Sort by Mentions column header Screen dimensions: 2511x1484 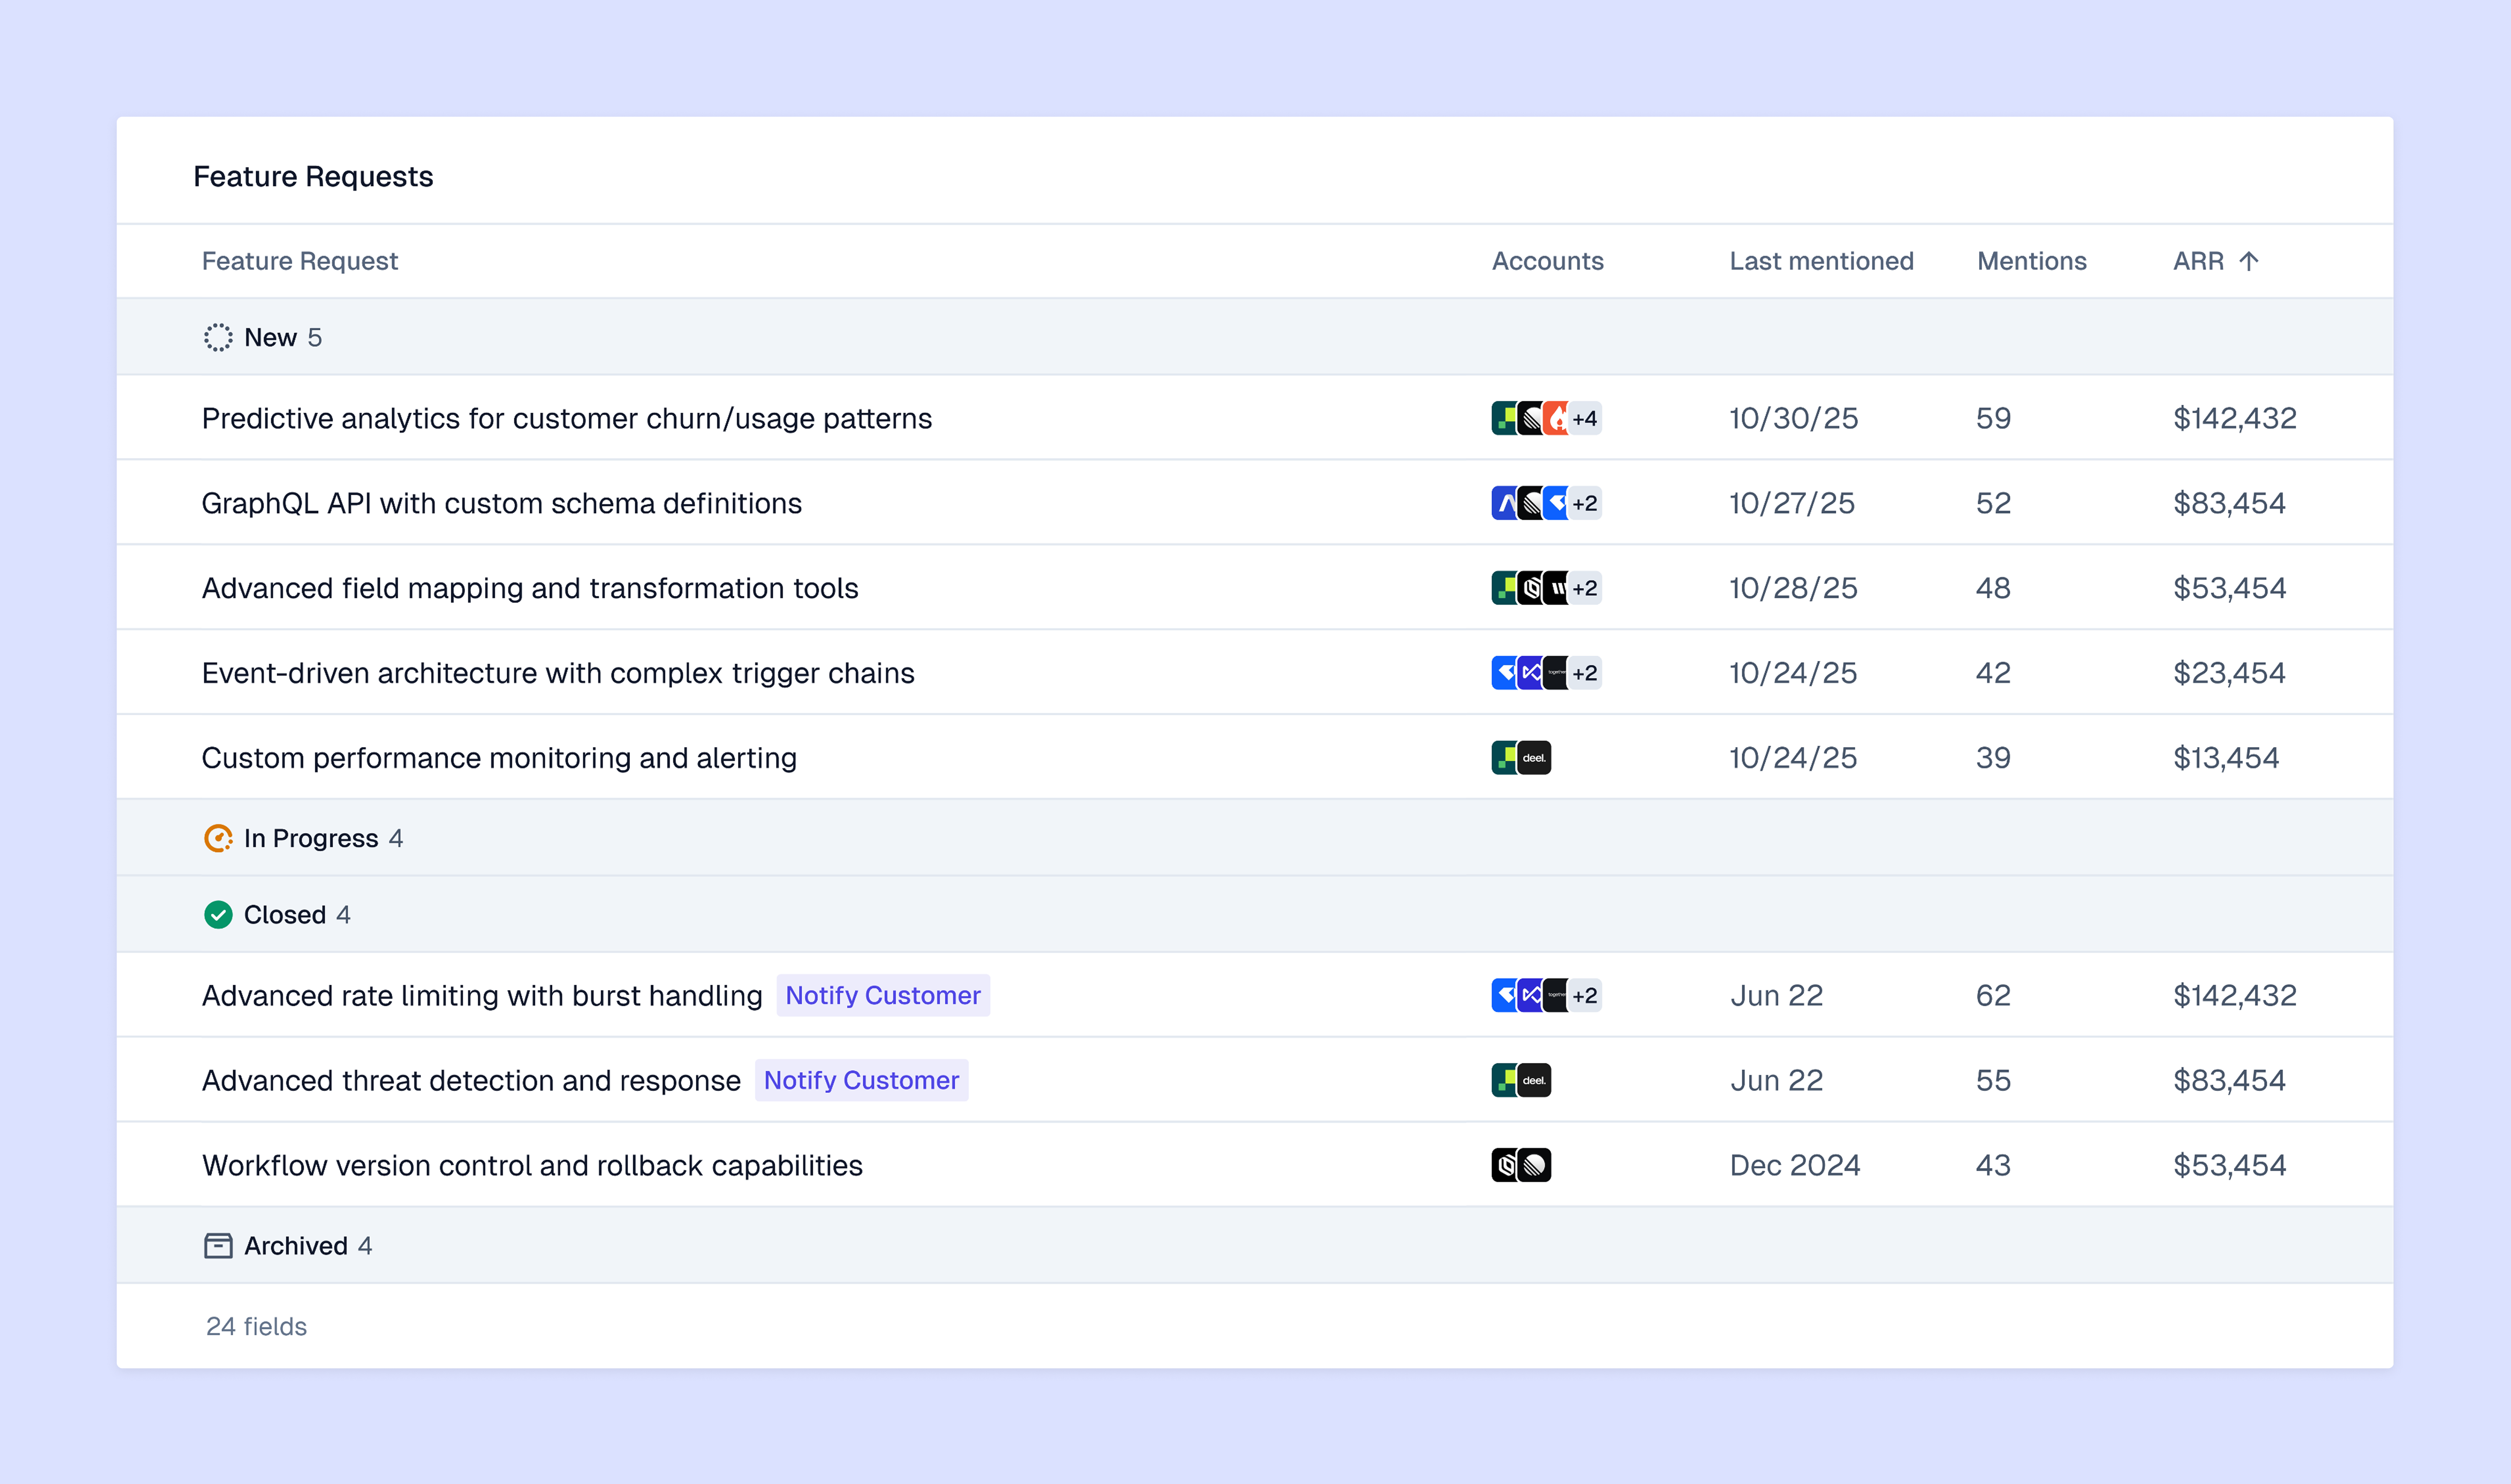(2031, 261)
